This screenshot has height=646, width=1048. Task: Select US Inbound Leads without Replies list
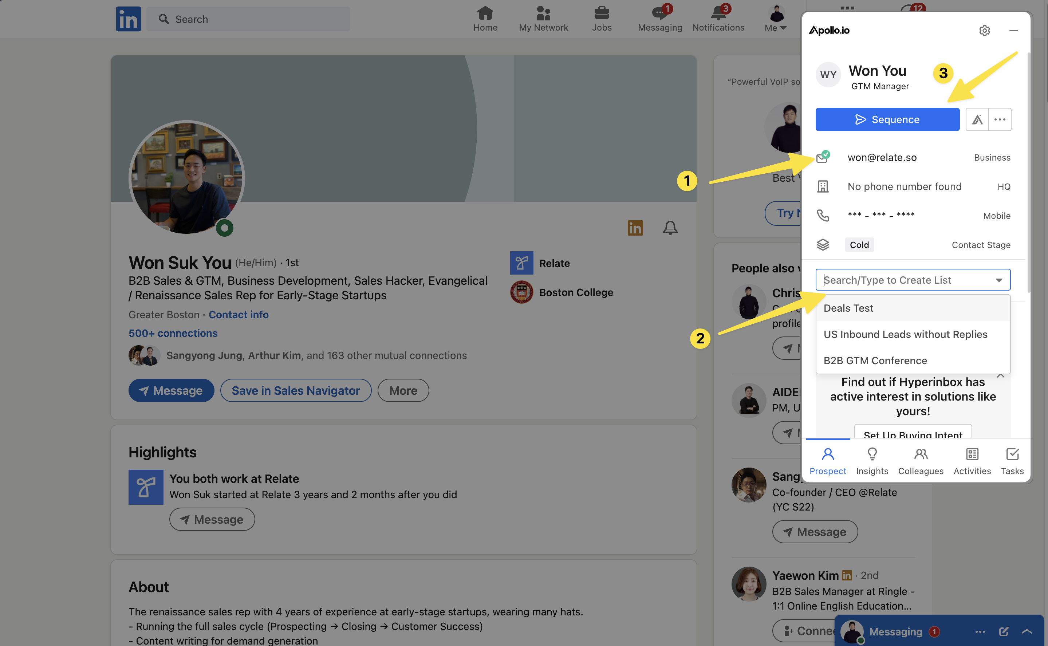tap(905, 334)
